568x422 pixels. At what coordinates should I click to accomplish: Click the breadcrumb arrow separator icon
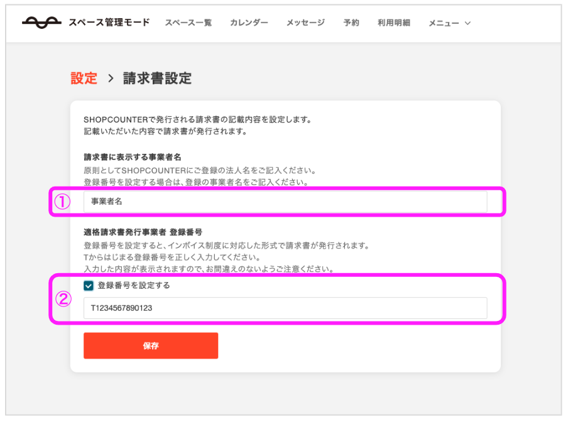[111, 78]
